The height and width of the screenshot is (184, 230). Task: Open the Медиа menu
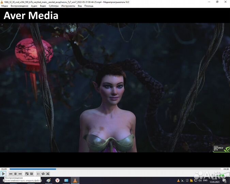click(x=4, y=6)
